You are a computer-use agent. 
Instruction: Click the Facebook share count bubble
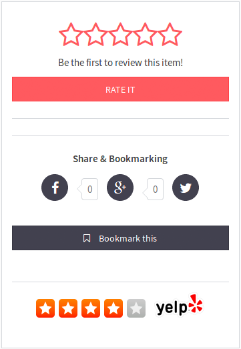coord(88,190)
